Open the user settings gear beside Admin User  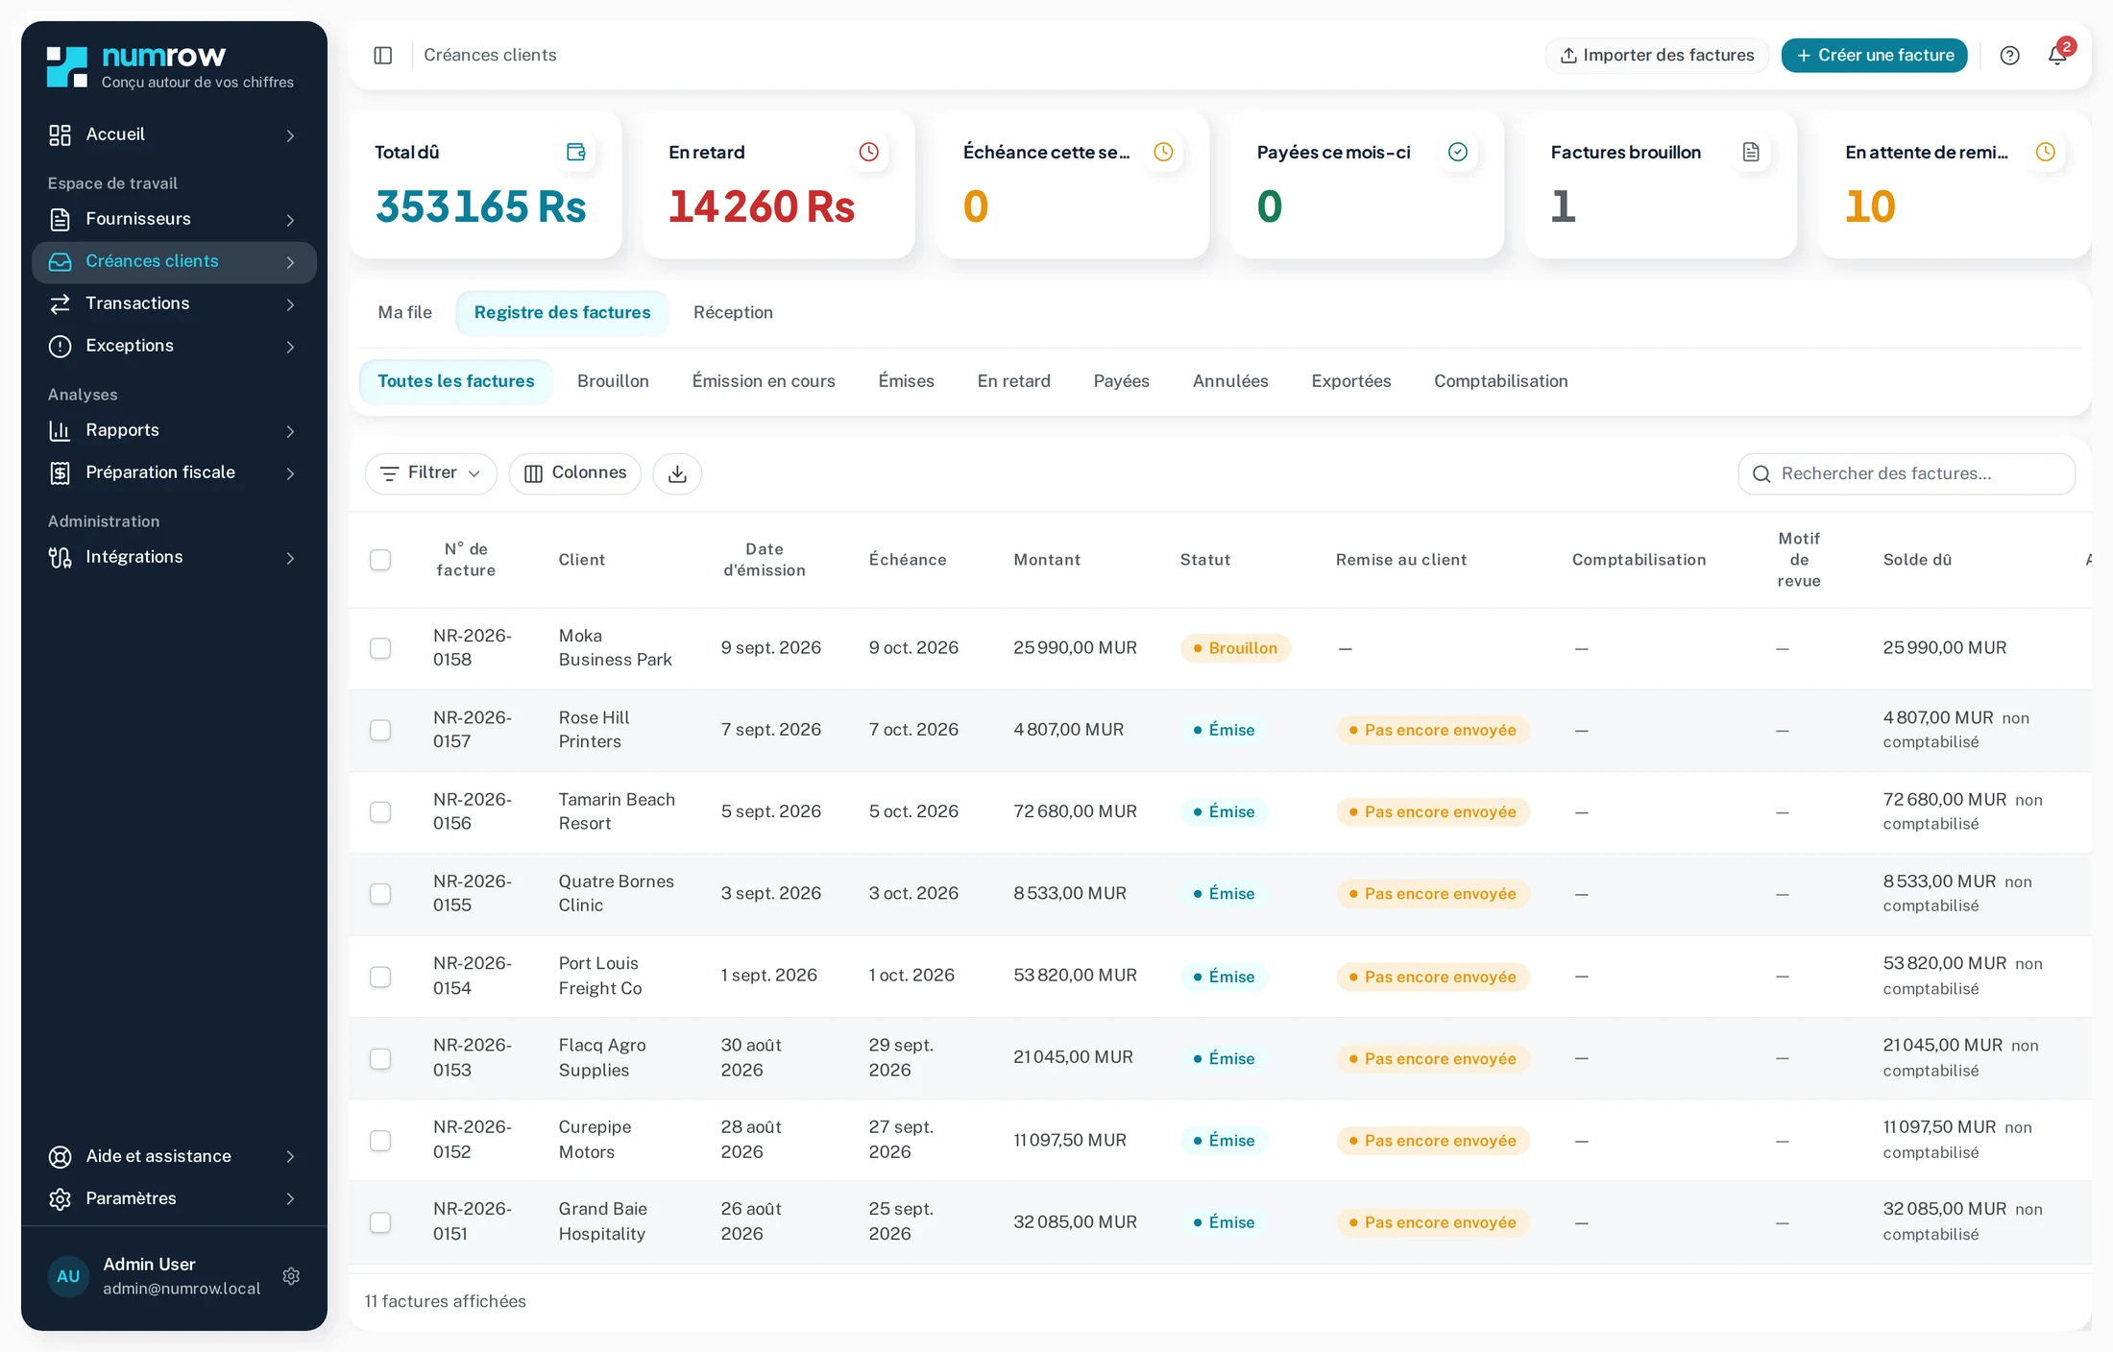[x=291, y=1276]
